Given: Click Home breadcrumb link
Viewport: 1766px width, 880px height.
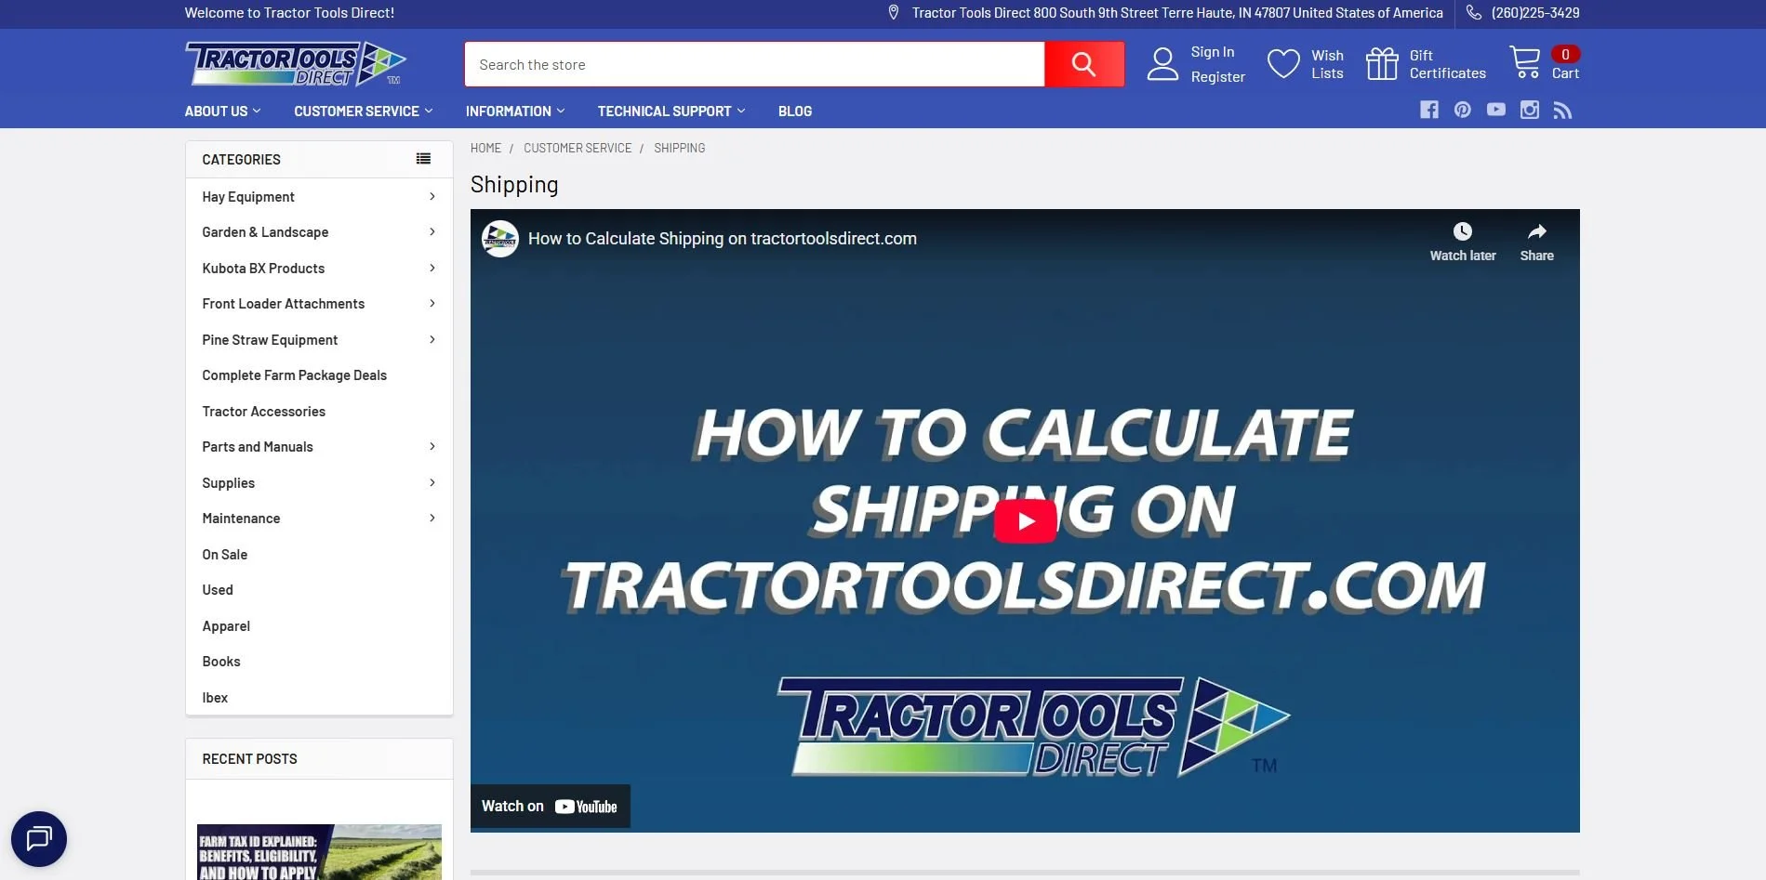Looking at the screenshot, I should (x=485, y=148).
